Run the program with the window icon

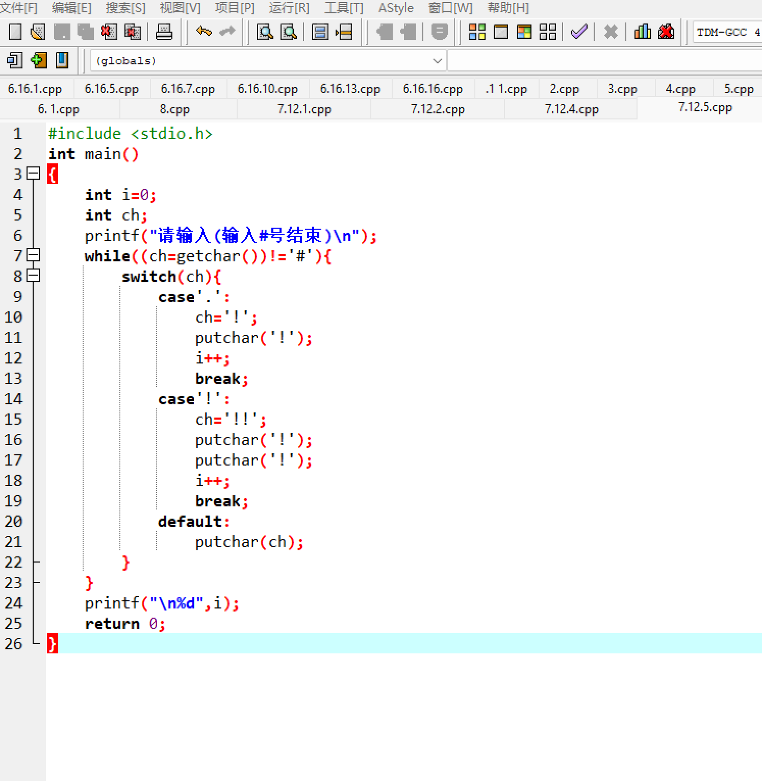[501, 32]
